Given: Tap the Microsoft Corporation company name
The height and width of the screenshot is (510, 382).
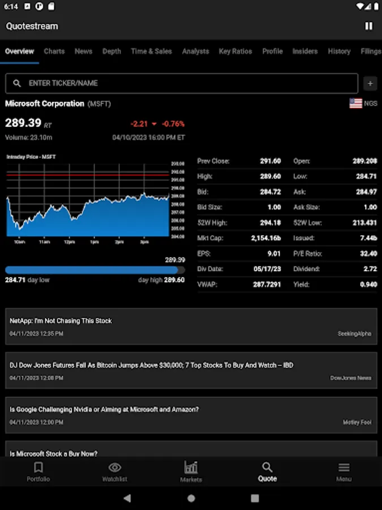Looking at the screenshot, I should click(45, 104).
